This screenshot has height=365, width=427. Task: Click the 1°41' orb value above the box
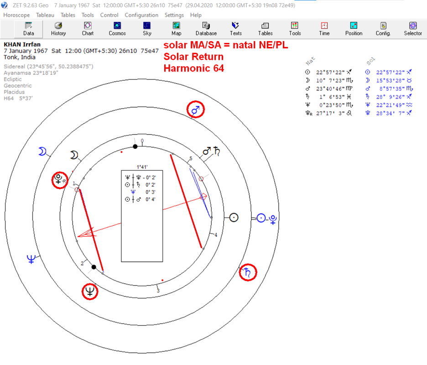pos(142,167)
